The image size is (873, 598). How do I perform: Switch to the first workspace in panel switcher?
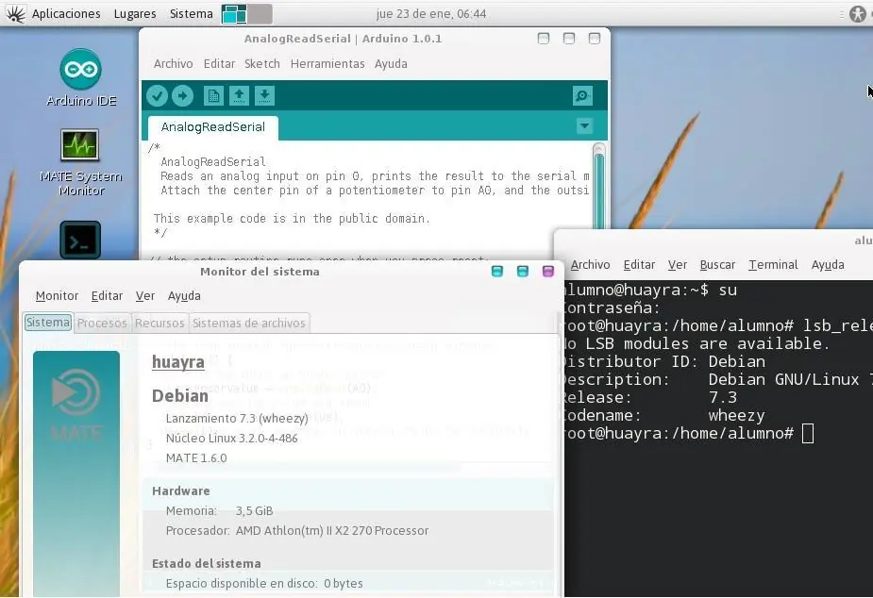click(234, 14)
